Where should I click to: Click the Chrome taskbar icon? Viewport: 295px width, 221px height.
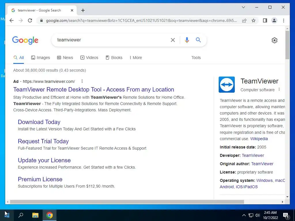coord(50,215)
